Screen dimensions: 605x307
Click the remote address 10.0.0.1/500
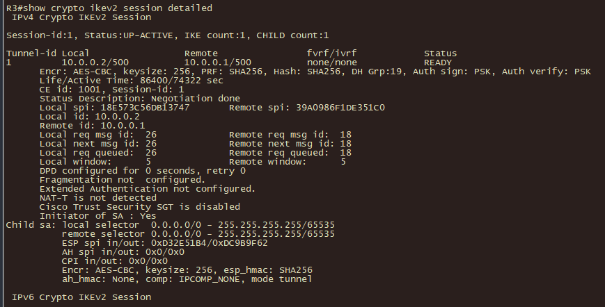click(x=218, y=63)
